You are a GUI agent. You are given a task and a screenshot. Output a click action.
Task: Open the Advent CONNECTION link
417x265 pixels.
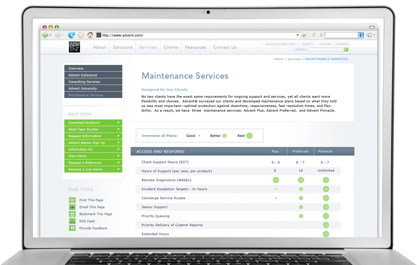(281, 44)
